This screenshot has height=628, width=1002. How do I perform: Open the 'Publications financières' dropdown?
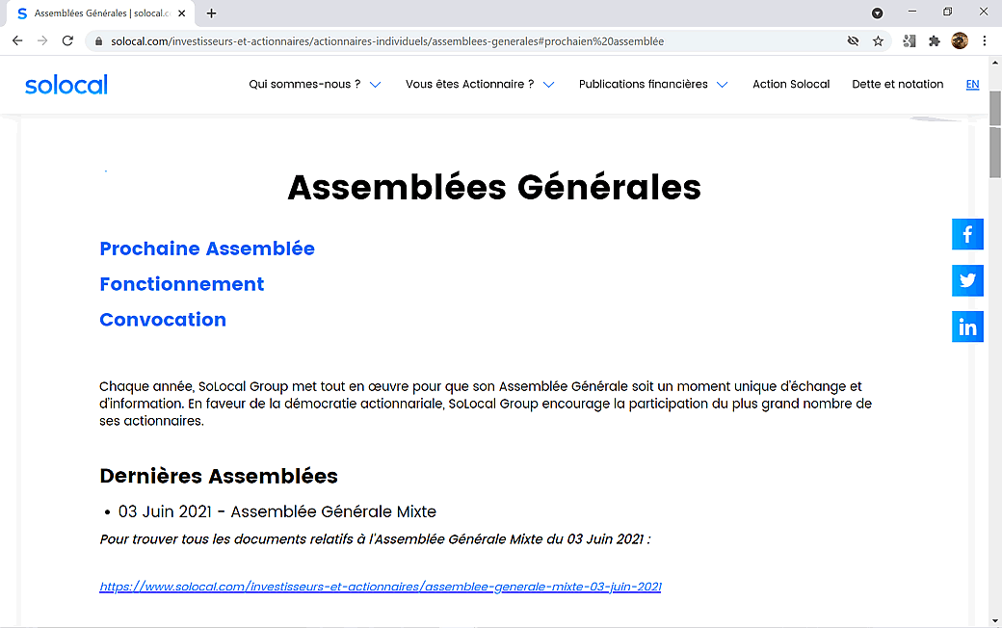pos(652,85)
